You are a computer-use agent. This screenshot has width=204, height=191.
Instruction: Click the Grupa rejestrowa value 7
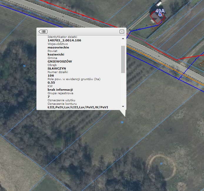pos(49,97)
